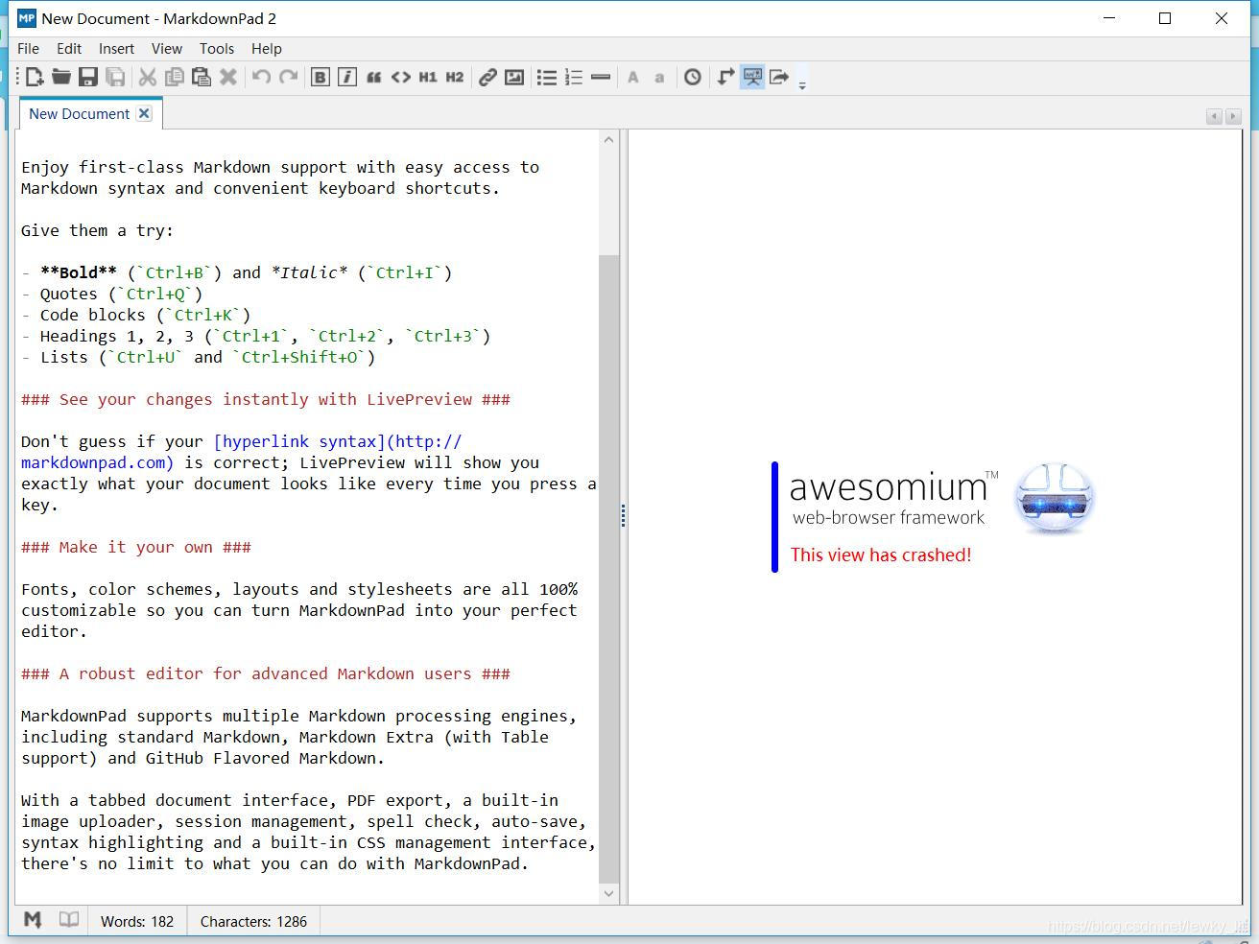Click the Markdown M status bar icon
Screen dimensions: 1259x944
(33, 920)
